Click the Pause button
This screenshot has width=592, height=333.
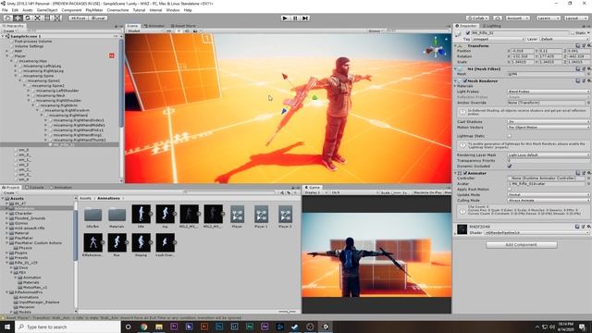(x=295, y=18)
